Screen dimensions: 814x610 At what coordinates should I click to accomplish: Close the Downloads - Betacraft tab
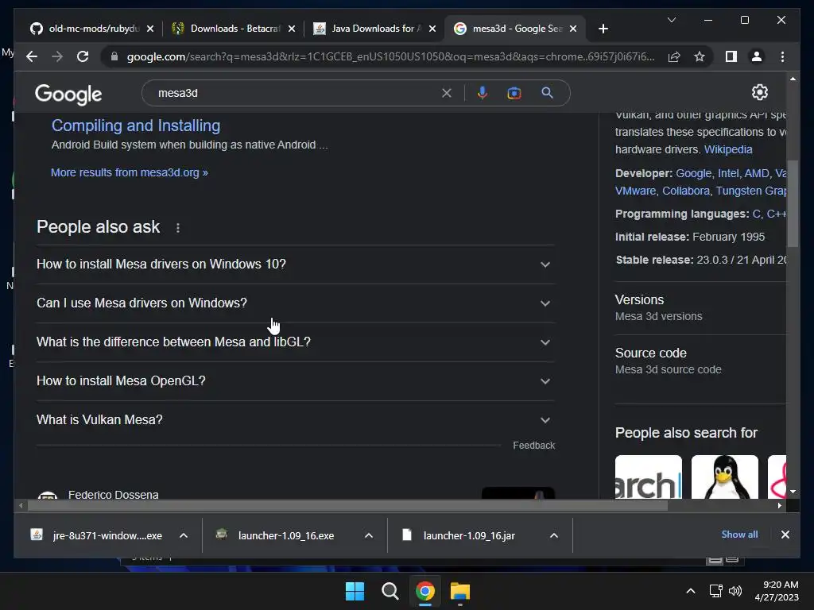[292, 29]
